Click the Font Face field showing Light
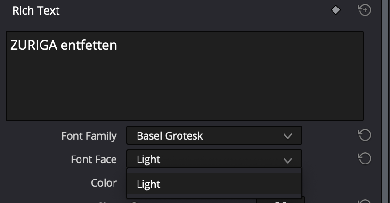Image resolution: width=390 pixels, height=203 pixels. click(214, 159)
